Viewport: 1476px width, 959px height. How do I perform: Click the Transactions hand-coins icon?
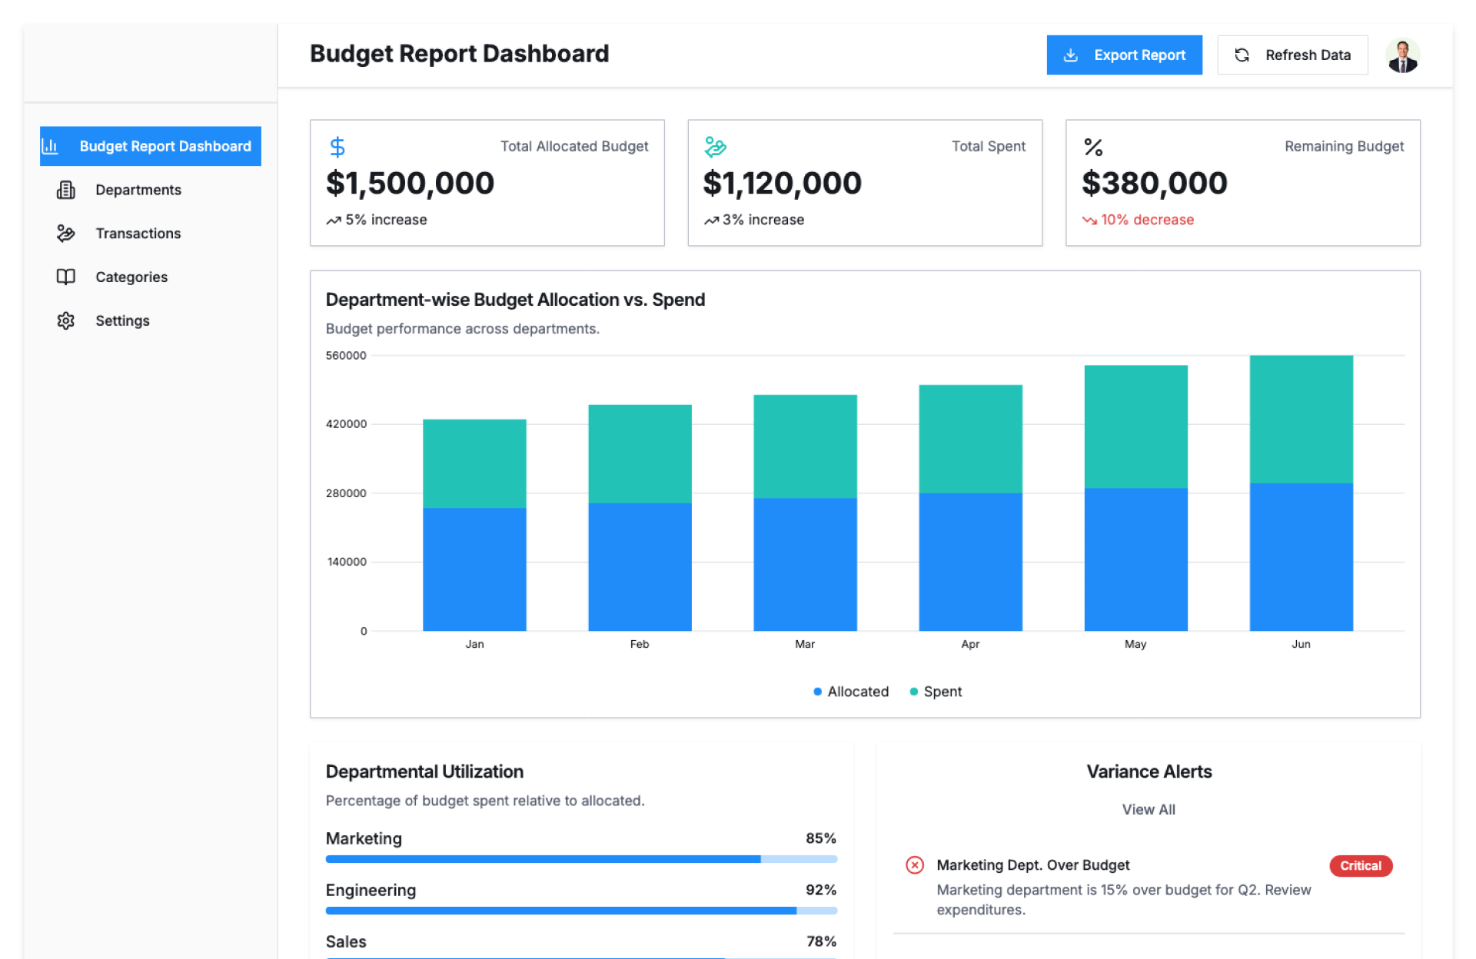(x=66, y=234)
